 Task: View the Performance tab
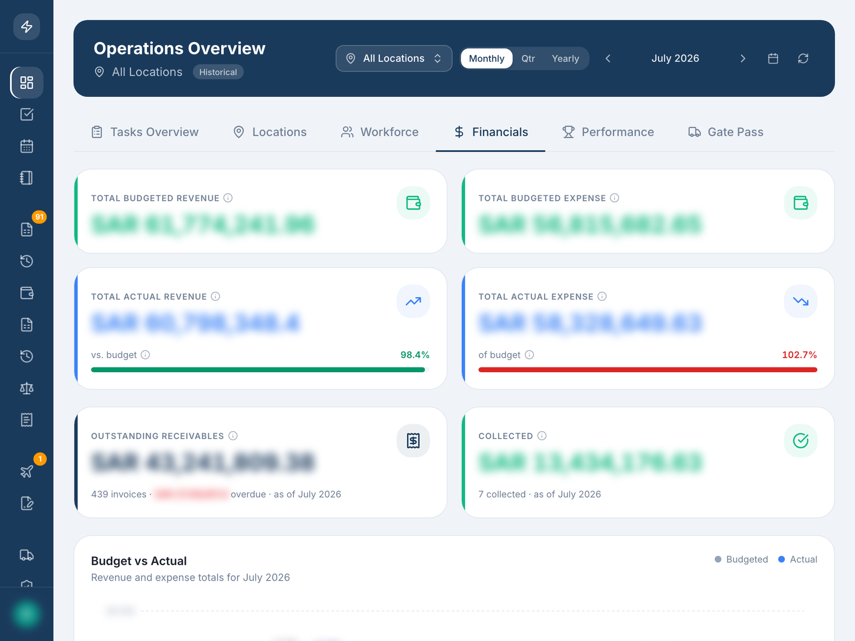608,132
